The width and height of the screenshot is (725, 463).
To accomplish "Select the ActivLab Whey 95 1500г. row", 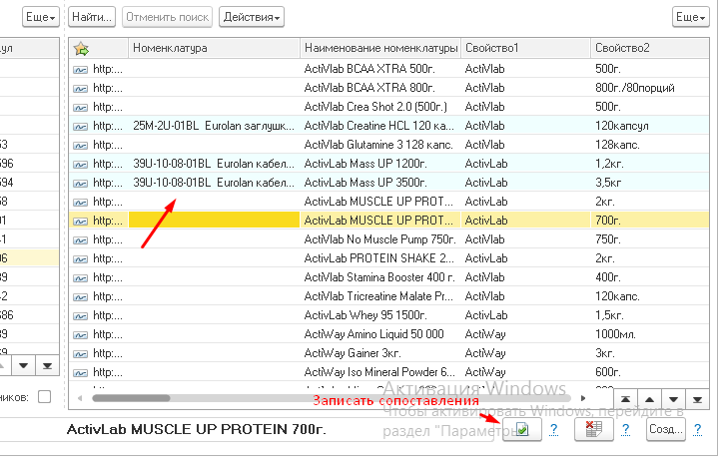I will [379, 315].
